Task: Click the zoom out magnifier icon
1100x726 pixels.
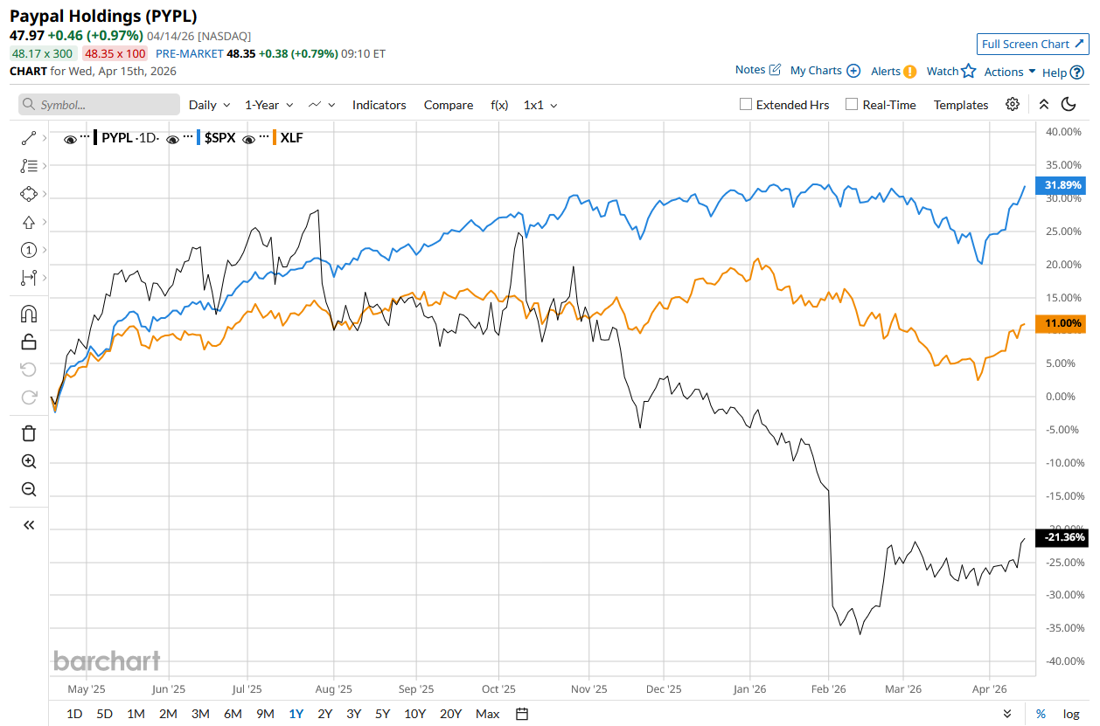Action: coord(28,489)
